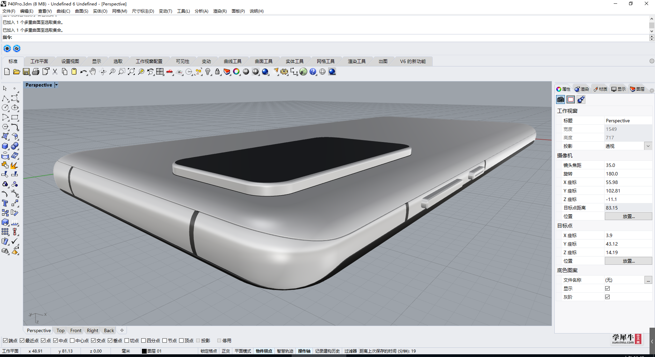This screenshot has width=655, height=357.
Task: Click the Zoom Extents icon
Action: tap(131, 72)
